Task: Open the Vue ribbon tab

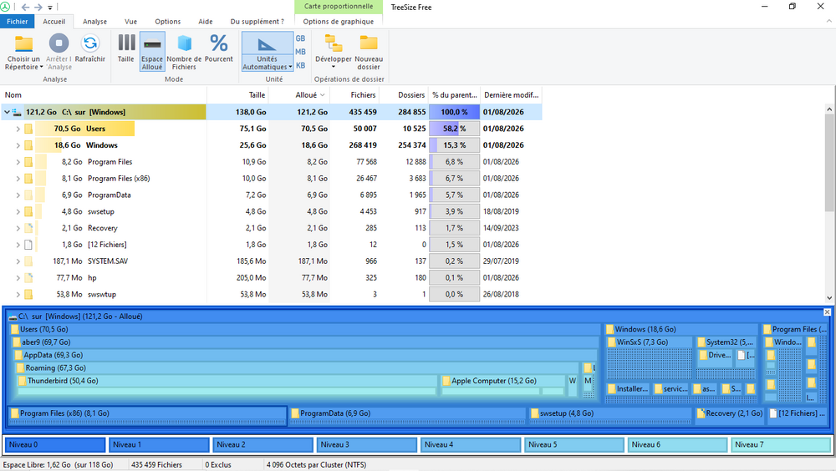Action: pyautogui.click(x=130, y=22)
